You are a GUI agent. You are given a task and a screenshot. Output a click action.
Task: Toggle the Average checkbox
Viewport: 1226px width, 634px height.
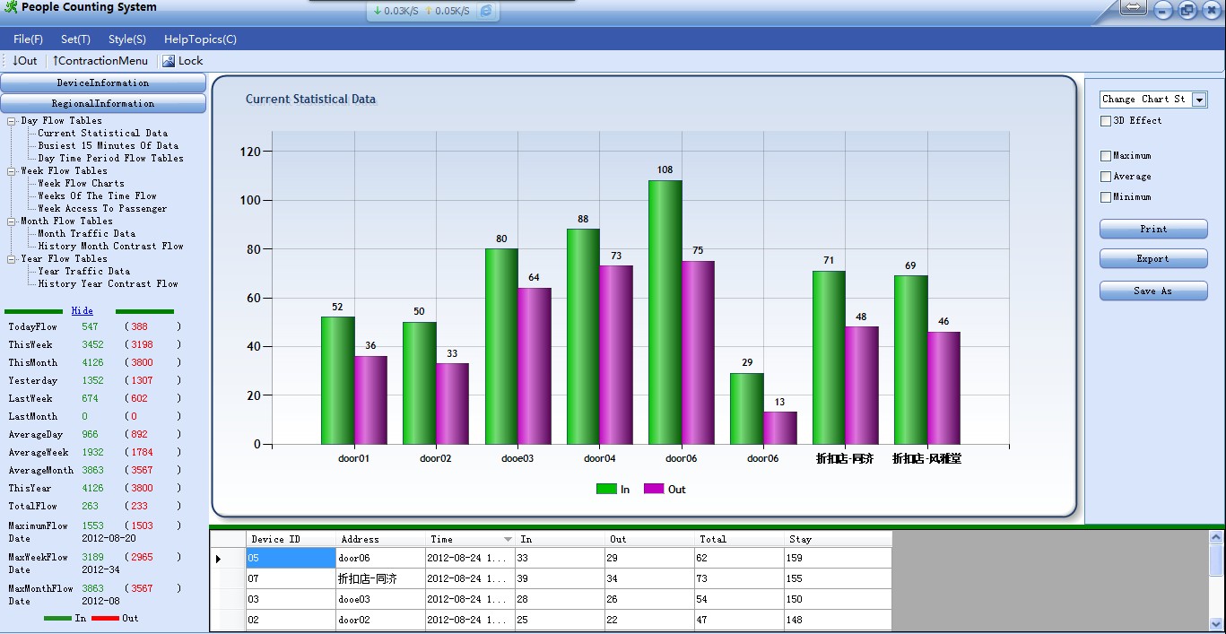pyautogui.click(x=1106, y=177)
